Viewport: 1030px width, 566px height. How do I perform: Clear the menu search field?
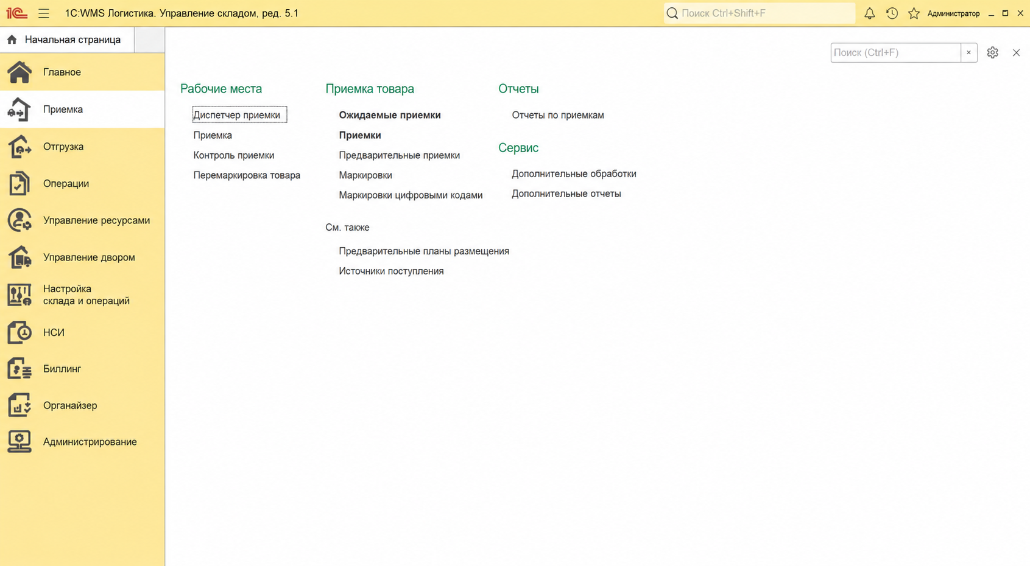[968, 52]
